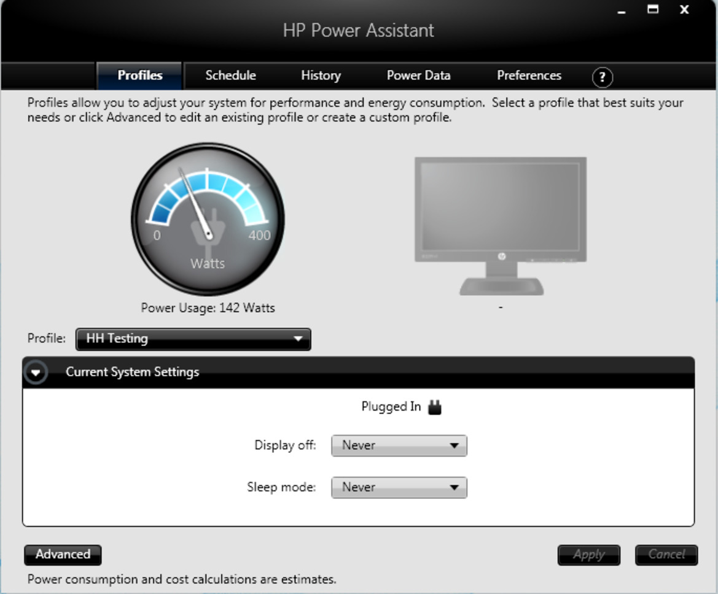Click the HP monitor image
This screenshot has width=718, height=594.
click(x=501, y=226)
